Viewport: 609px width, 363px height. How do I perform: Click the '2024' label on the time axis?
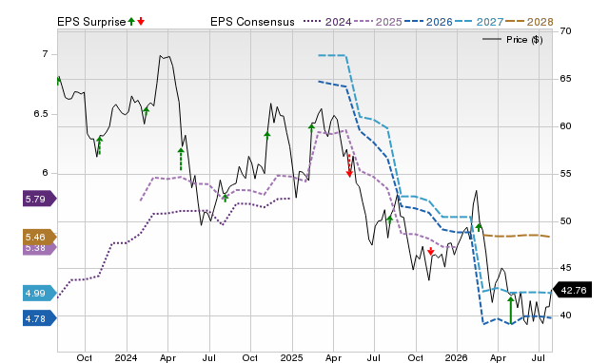tap(127, 357)
